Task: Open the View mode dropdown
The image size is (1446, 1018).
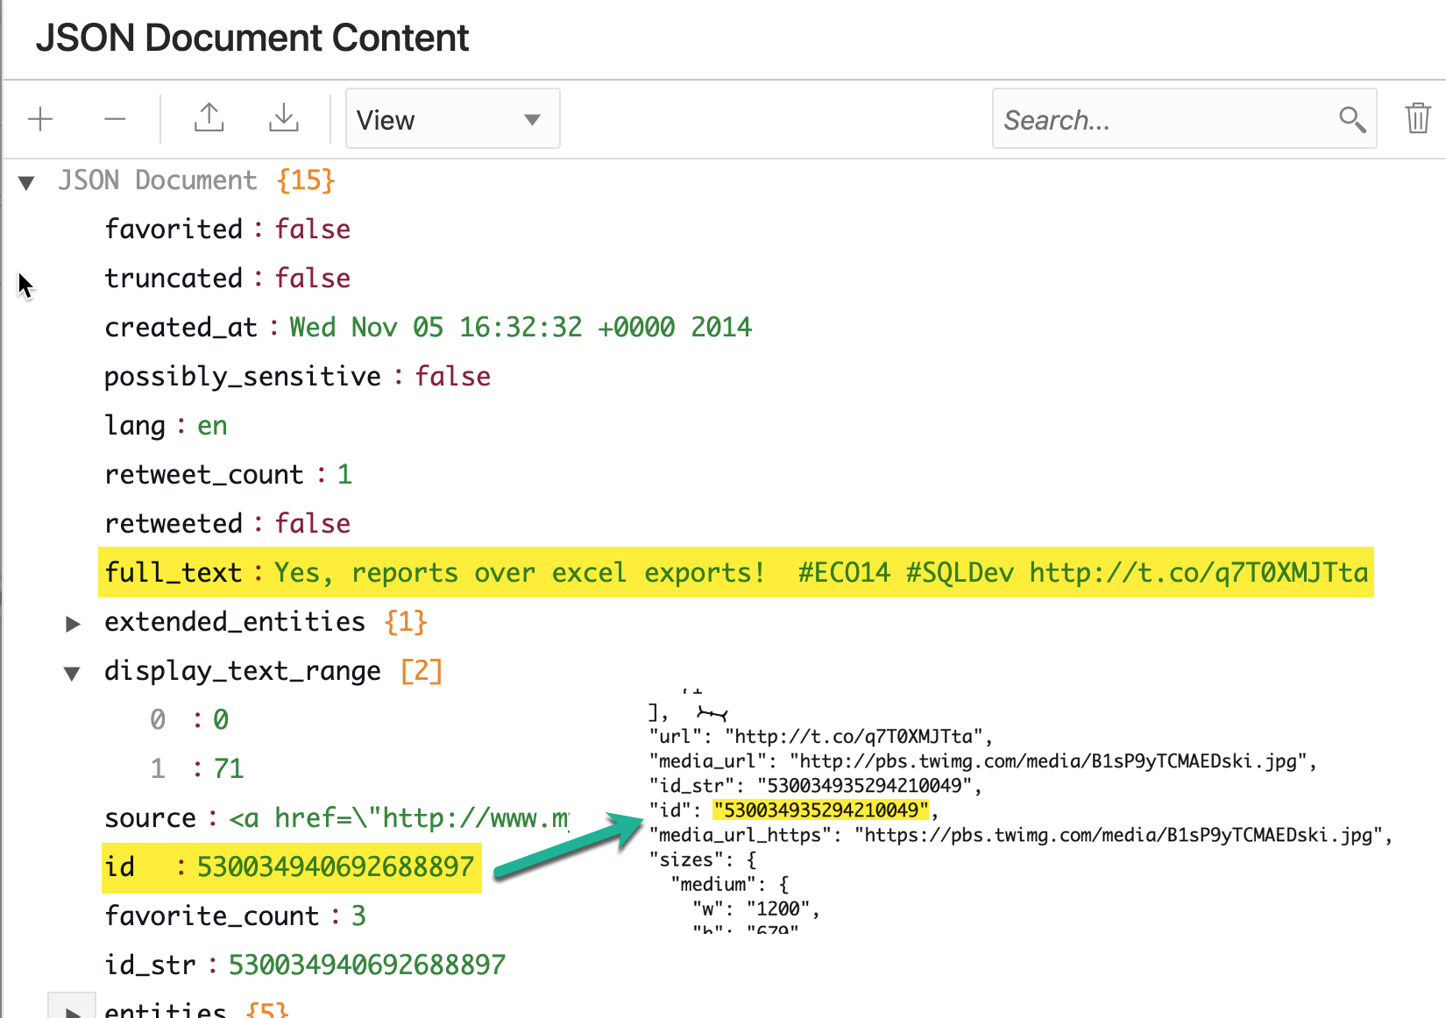Action: [x=452, y=118]
